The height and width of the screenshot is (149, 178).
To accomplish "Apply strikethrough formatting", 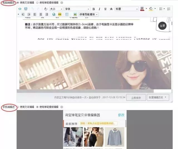I will click(x=111, y=9).
